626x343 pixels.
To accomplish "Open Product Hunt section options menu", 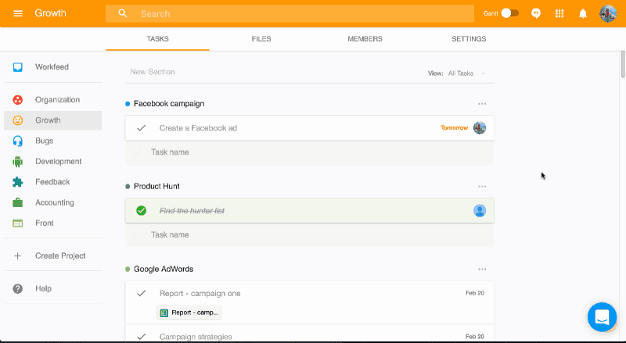I will (482, 186).
